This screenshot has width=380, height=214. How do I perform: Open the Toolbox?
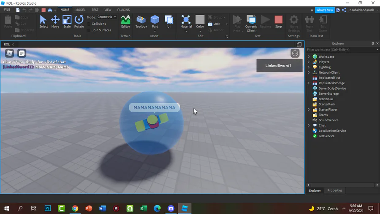tap(141, 22)
